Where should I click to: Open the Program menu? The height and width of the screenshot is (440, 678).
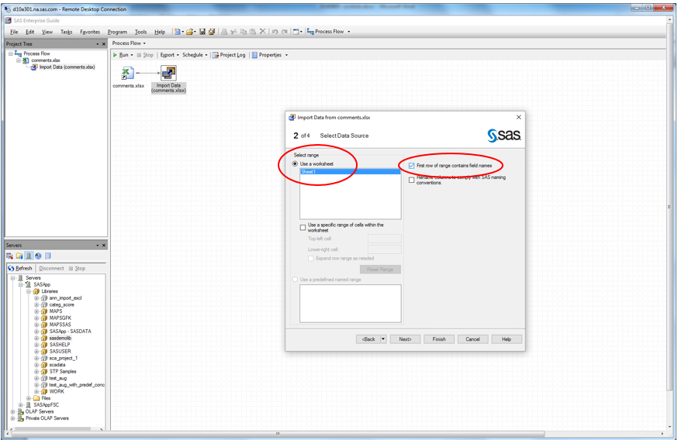tap(117, 32)
